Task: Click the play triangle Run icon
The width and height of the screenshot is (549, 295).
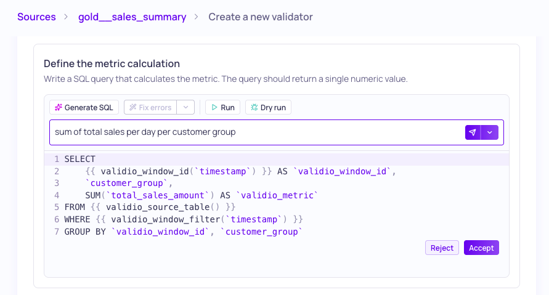Action: (x=214, y=107)
